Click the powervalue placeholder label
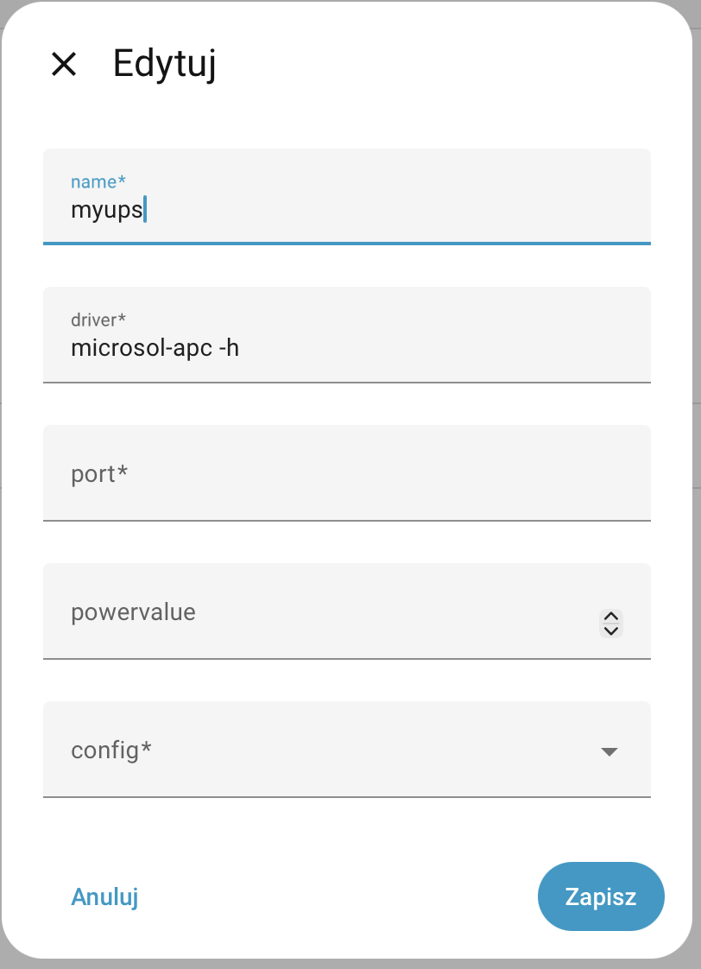This screenshot has height=969, width=701. point(133,611)
